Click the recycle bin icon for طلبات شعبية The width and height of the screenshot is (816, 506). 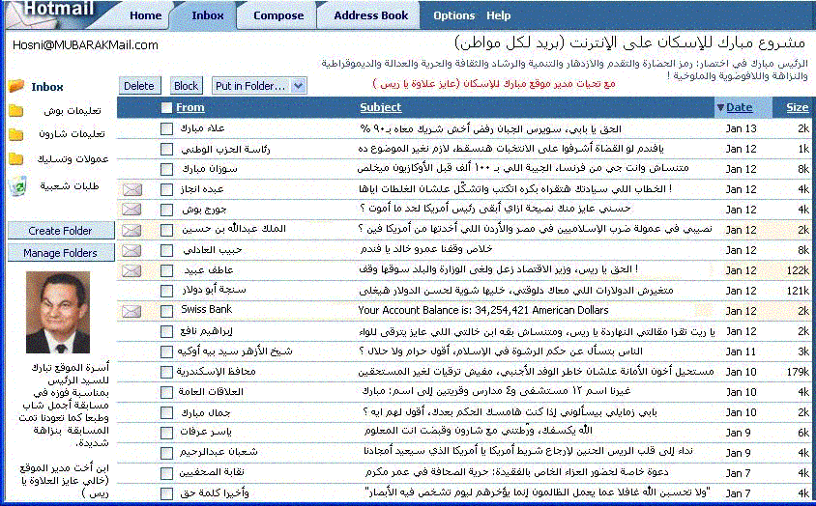click(x=18, y=186)
